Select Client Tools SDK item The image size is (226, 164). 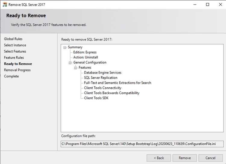96,98
